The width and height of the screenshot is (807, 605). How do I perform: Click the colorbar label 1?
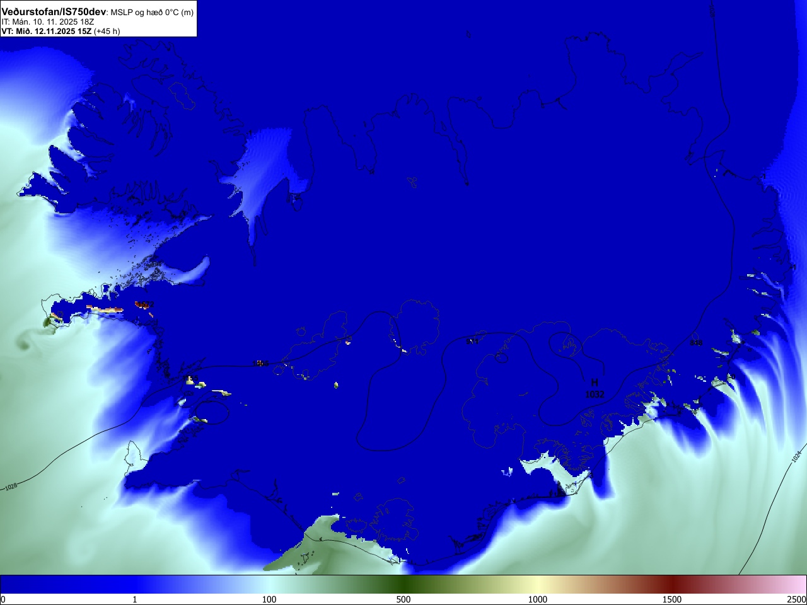pyautogui.click(x=134, y=599)
